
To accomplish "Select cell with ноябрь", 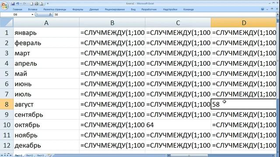I will click(x=46, y=135).
